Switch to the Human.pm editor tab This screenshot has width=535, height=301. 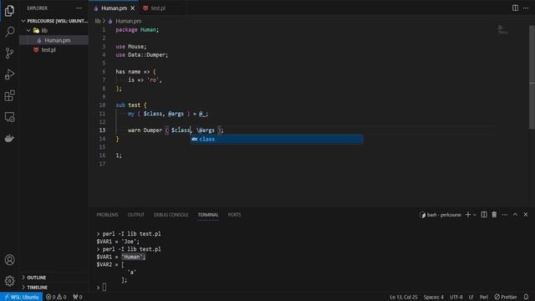coord(115,8)
